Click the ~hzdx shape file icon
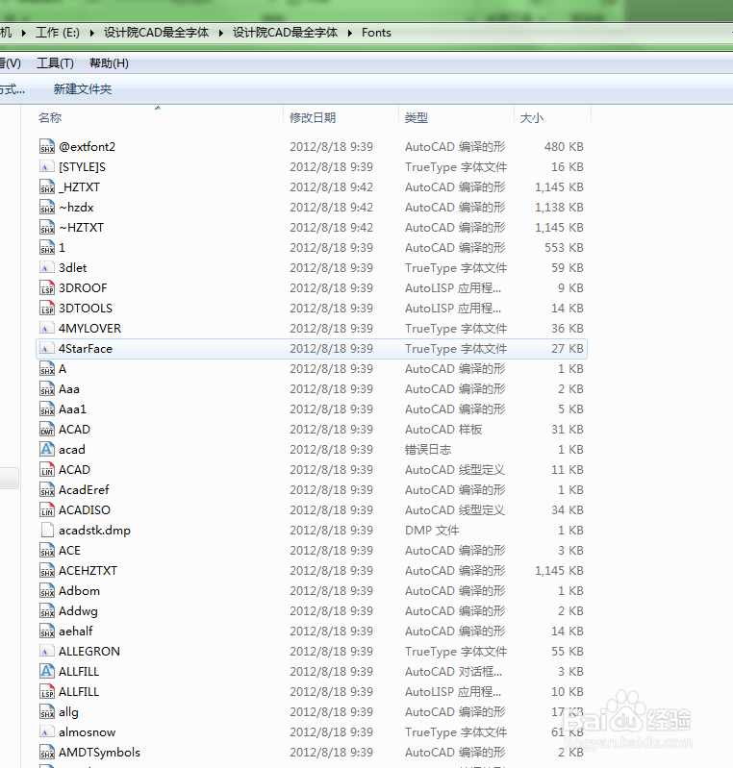 [x=47, y=208]
